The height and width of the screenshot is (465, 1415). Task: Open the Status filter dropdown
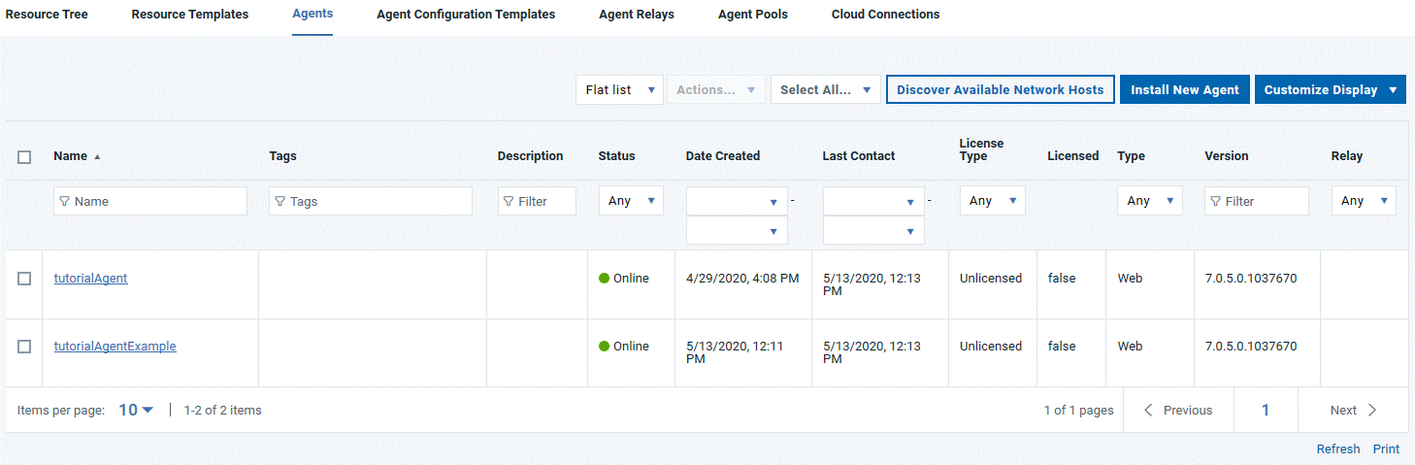click(x=631, y=201)
